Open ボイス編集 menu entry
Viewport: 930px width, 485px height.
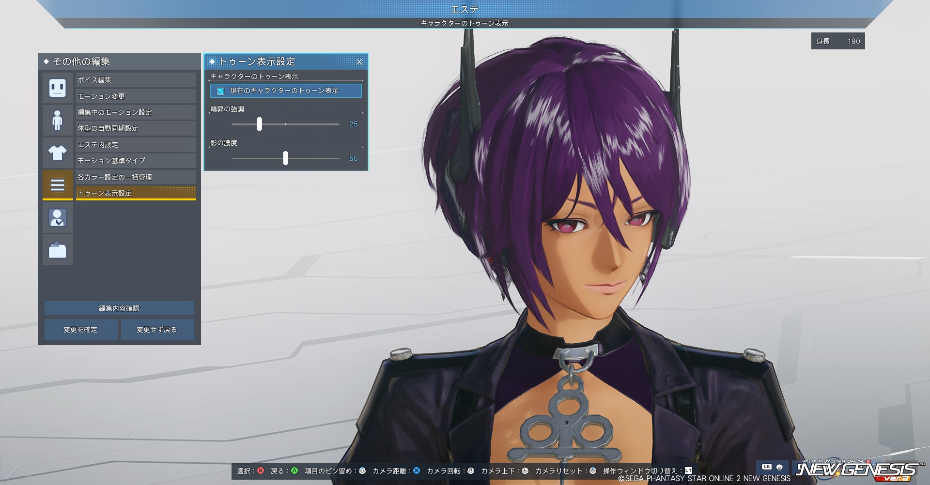click(136, 80)
